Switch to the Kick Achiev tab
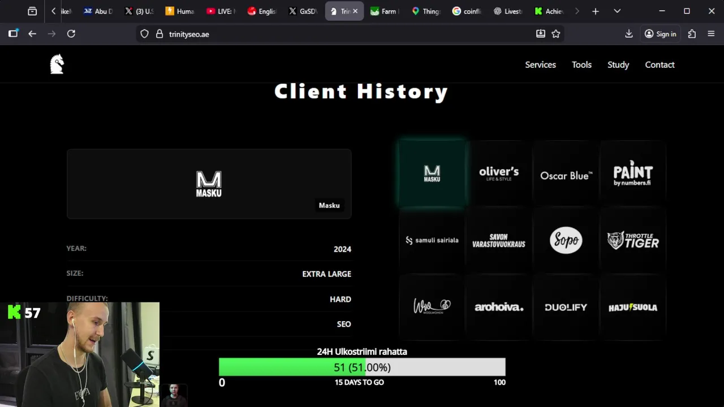The height and width of the screenshot is (407, 724). pyautogui.click(x=549, y=11)
